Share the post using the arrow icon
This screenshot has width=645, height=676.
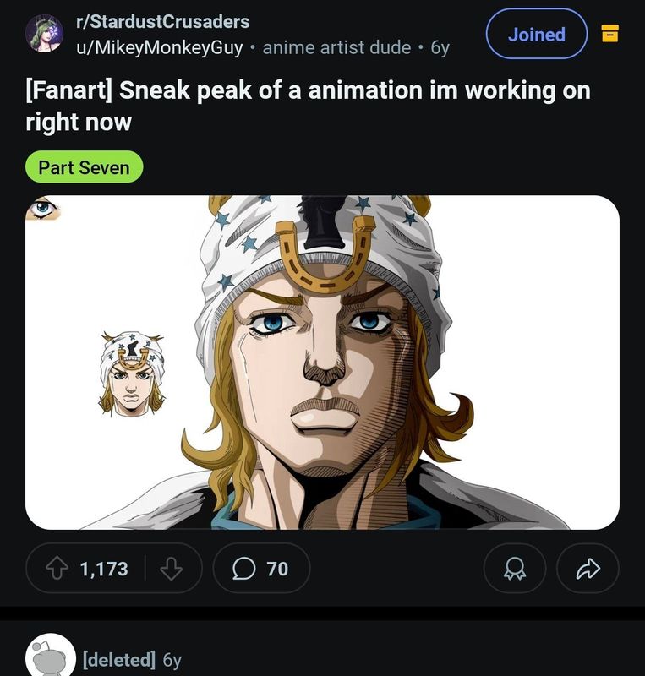click(588, 569)
